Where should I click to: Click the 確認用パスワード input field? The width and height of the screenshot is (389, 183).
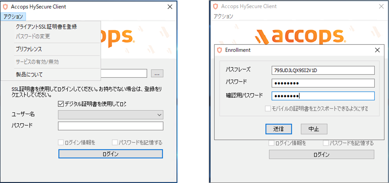pos(323,96)
